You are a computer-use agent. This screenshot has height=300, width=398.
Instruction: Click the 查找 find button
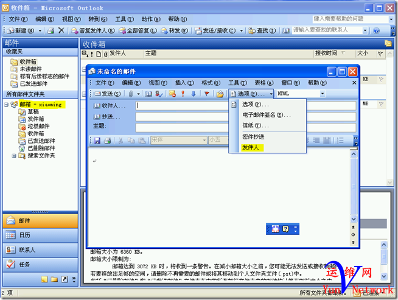(x=262, y=30)
